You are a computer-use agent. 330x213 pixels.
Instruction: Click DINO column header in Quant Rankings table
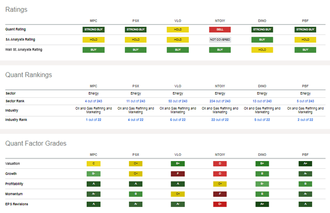262,86
